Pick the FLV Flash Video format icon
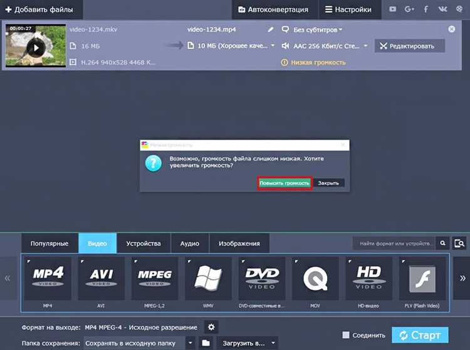 tap(422, 278)
